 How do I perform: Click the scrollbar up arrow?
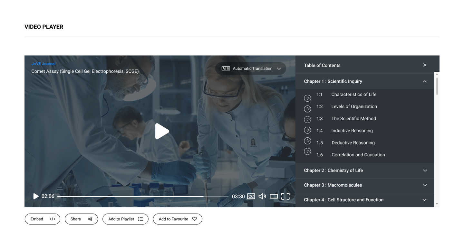point(437,74)
